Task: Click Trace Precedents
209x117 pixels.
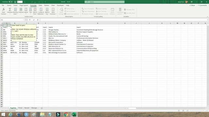Action: coord(88,9)
